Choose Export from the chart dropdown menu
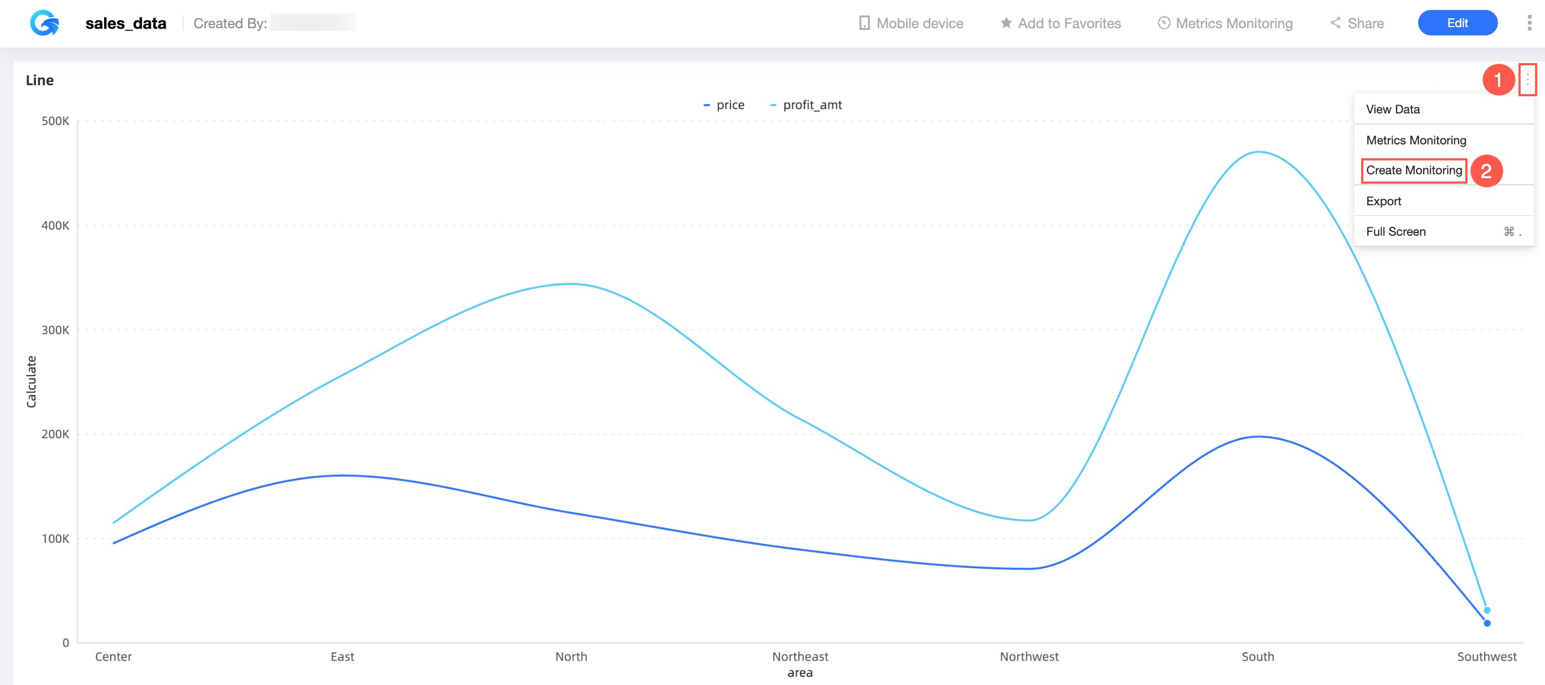Image resolution: width=1545 pixels, height=685 pixels. pyautogui.click(x=1383, y=201)
